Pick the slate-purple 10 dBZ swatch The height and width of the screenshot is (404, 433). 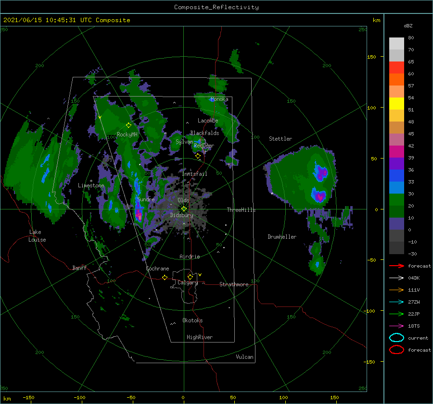(x=396, y=224)
